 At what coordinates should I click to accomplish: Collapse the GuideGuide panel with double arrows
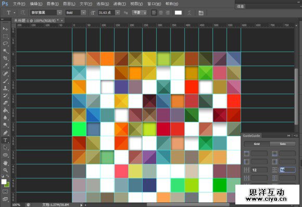[288, 136]
